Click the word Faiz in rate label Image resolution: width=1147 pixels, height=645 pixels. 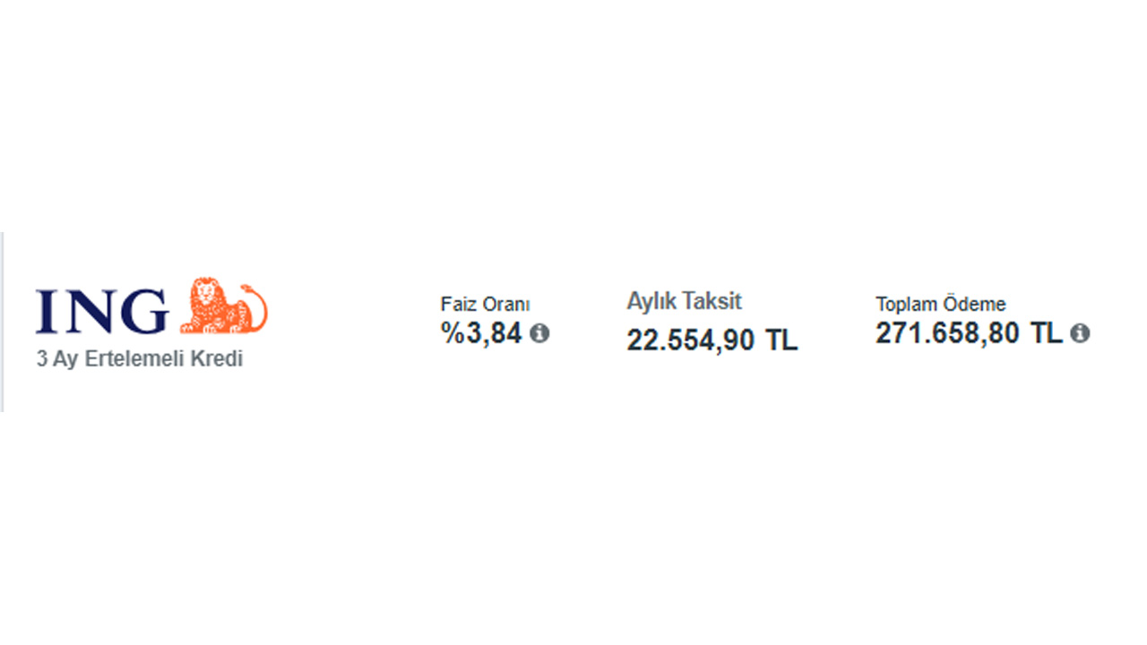(456, 305)
